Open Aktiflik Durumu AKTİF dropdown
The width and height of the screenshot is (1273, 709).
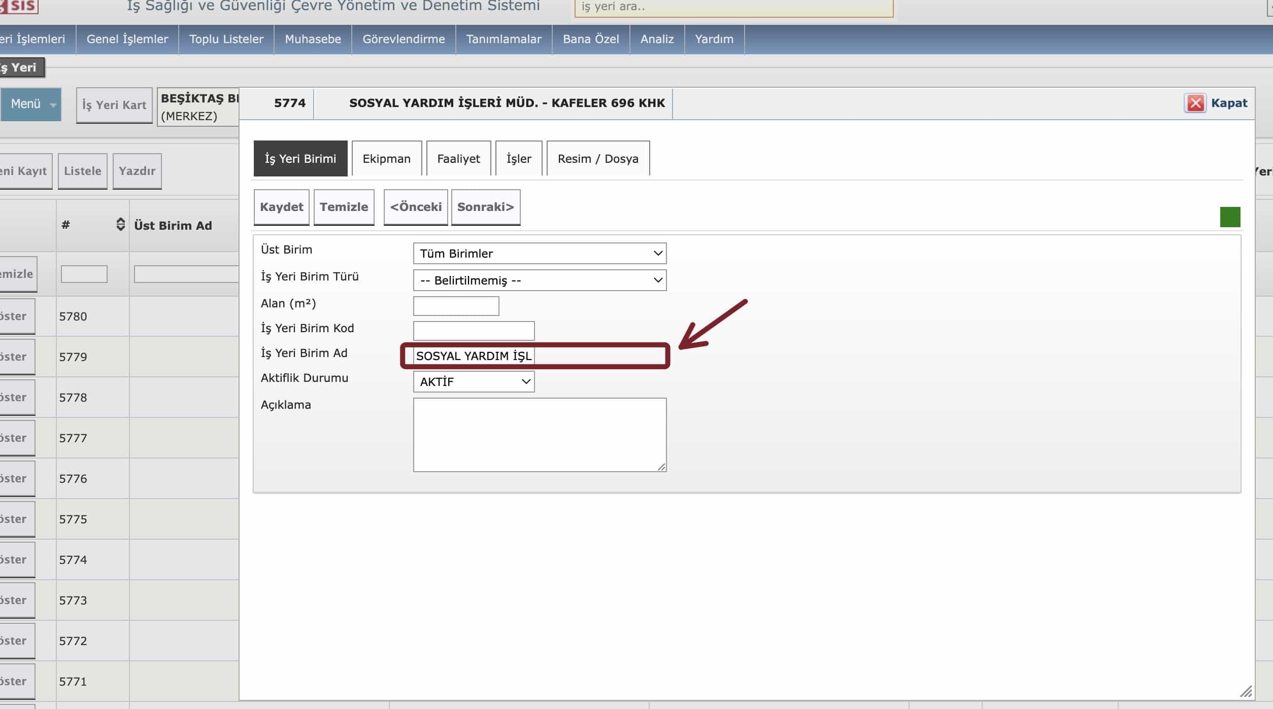pos(474,381)
